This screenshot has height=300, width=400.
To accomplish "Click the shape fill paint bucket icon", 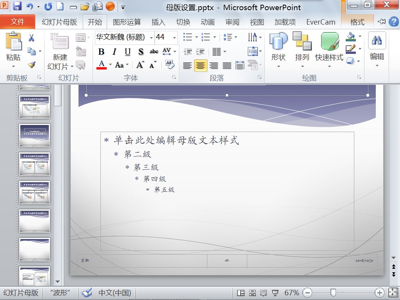I will coord(351,37).
